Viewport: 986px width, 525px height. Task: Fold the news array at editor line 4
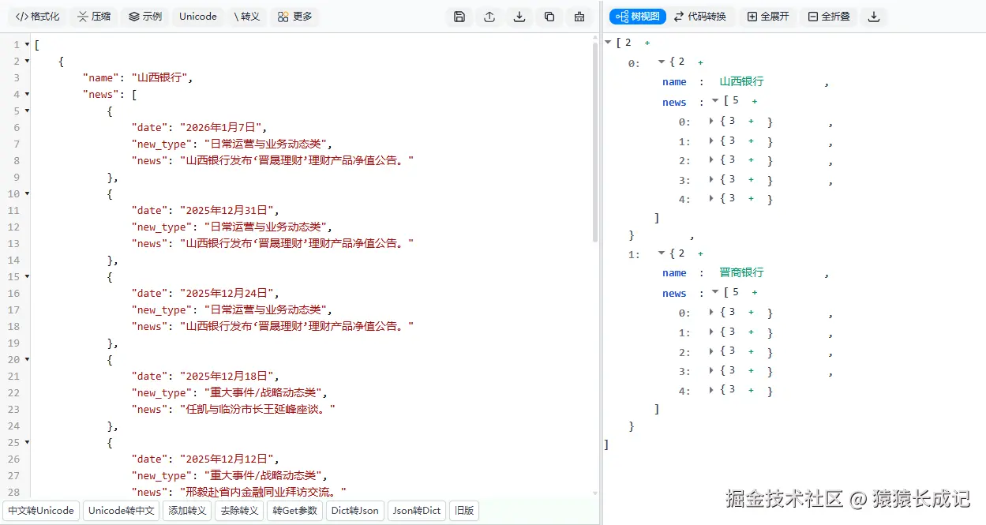[x=27, y=95]
